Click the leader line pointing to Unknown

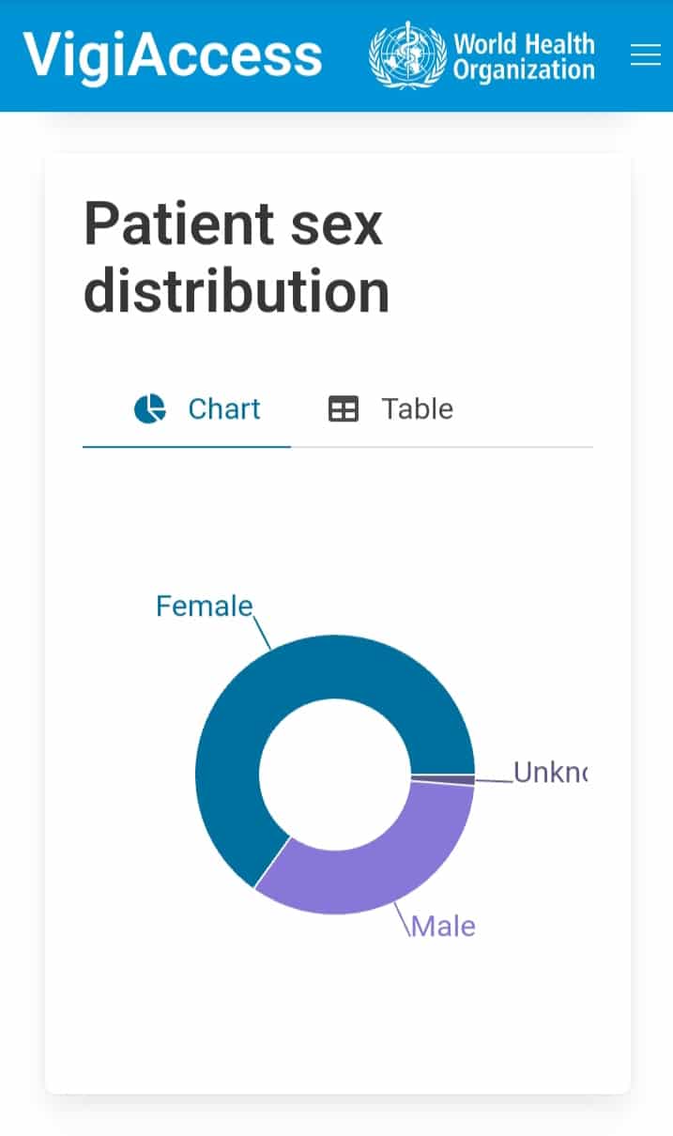click(494, 780)
